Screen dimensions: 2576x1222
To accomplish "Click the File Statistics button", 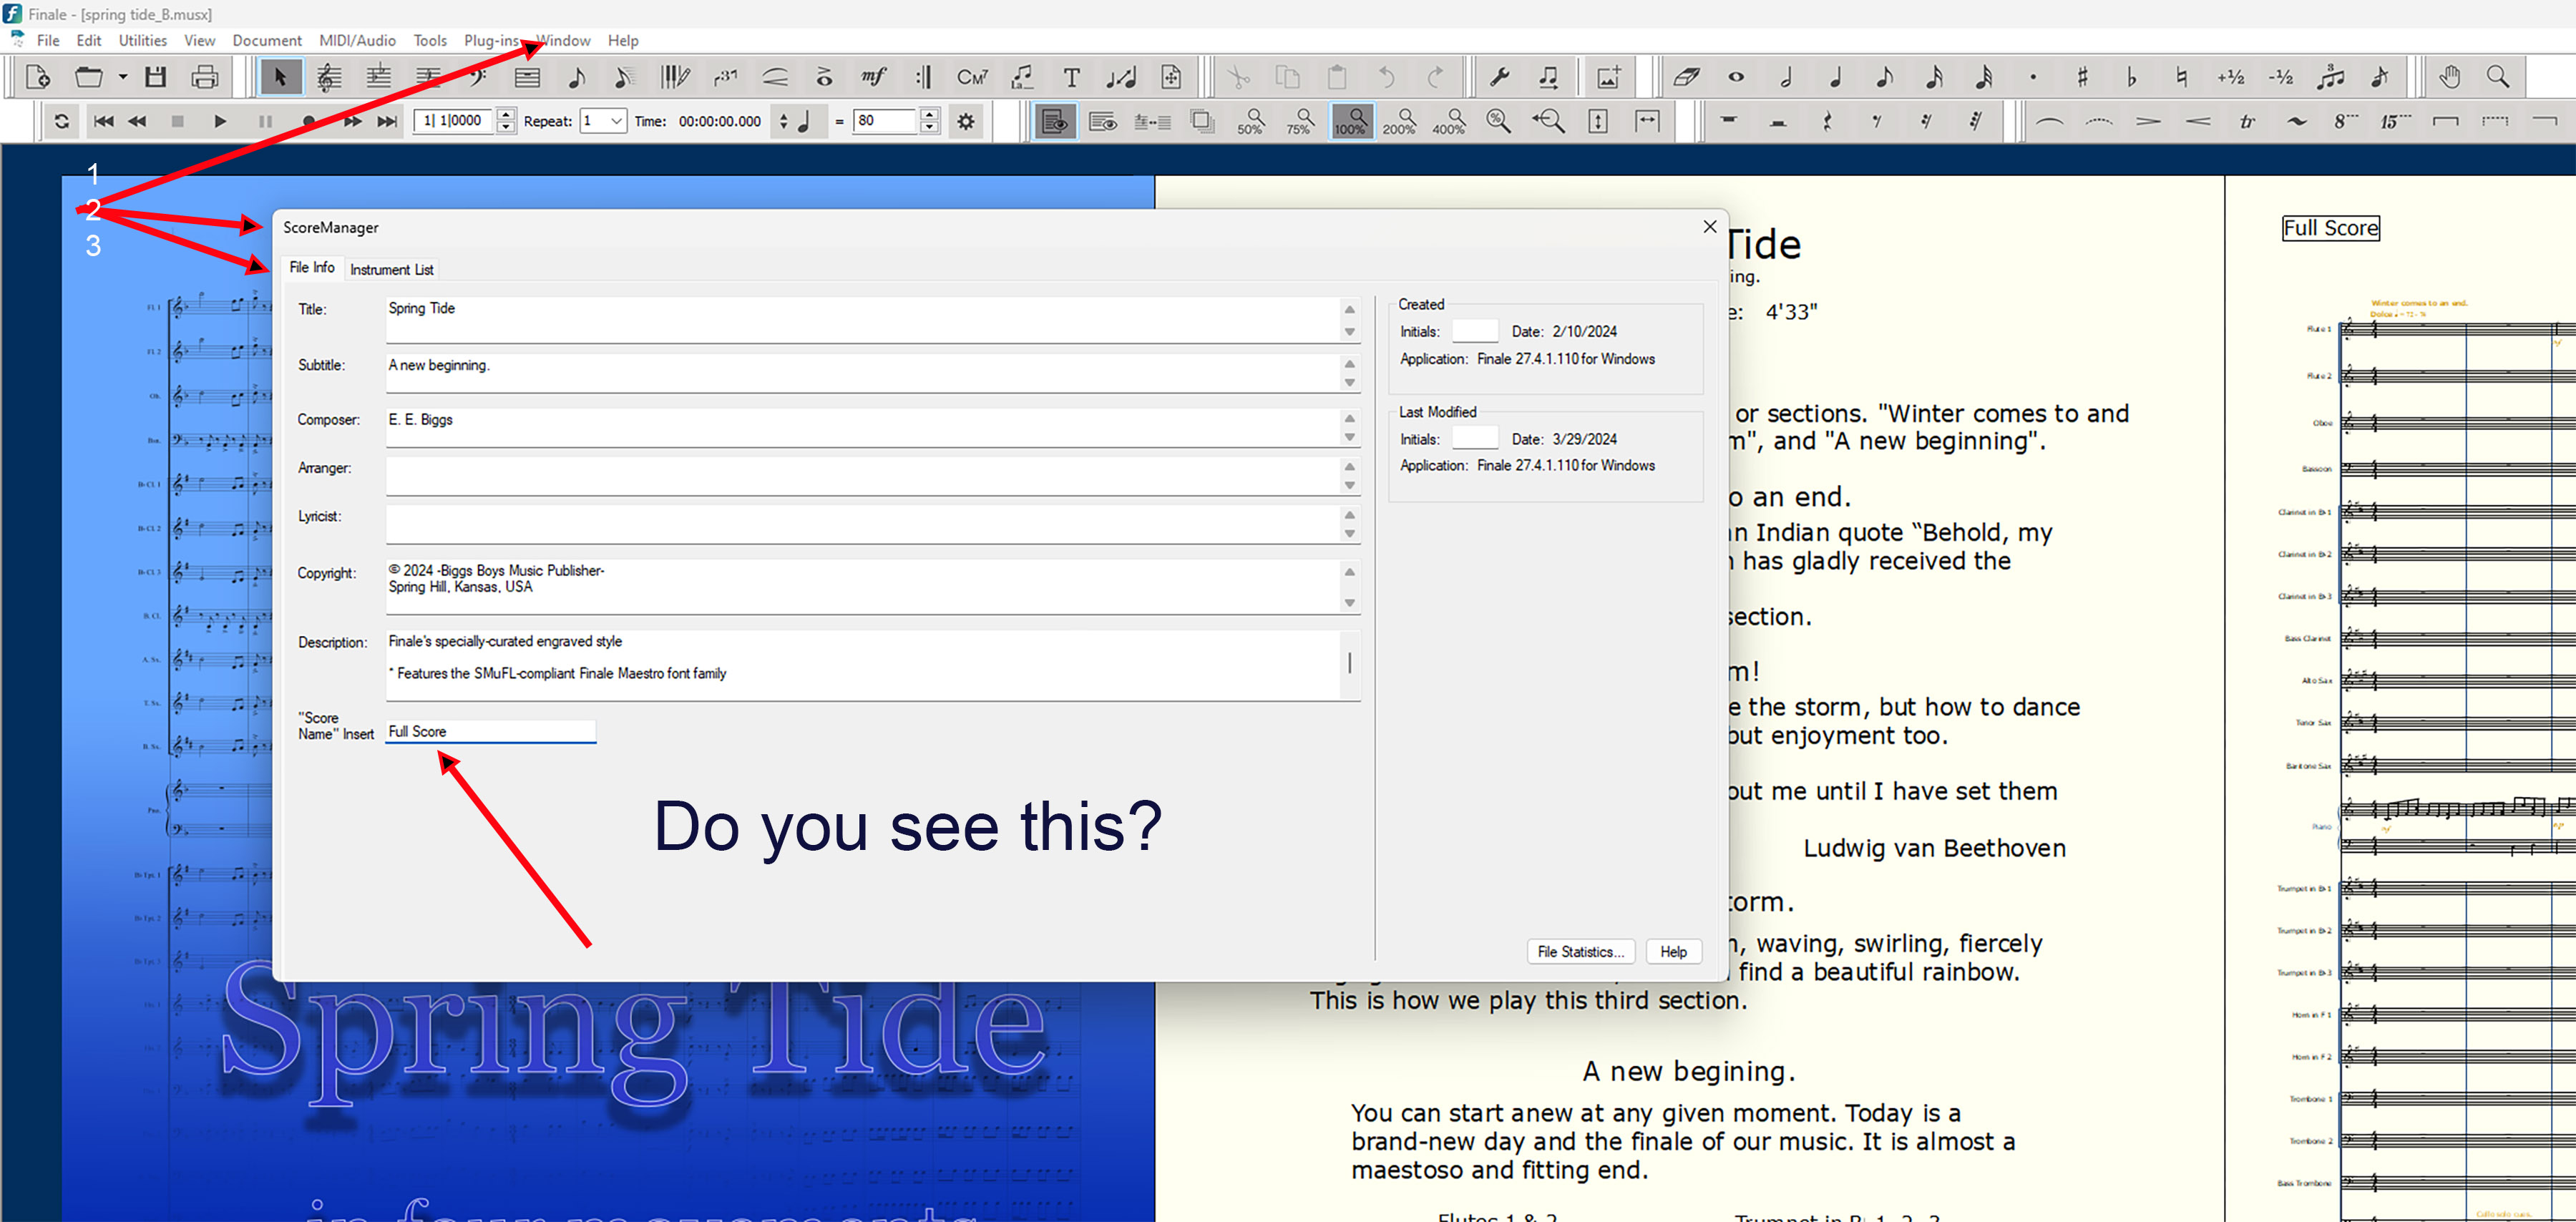I will coord(1579,951).
